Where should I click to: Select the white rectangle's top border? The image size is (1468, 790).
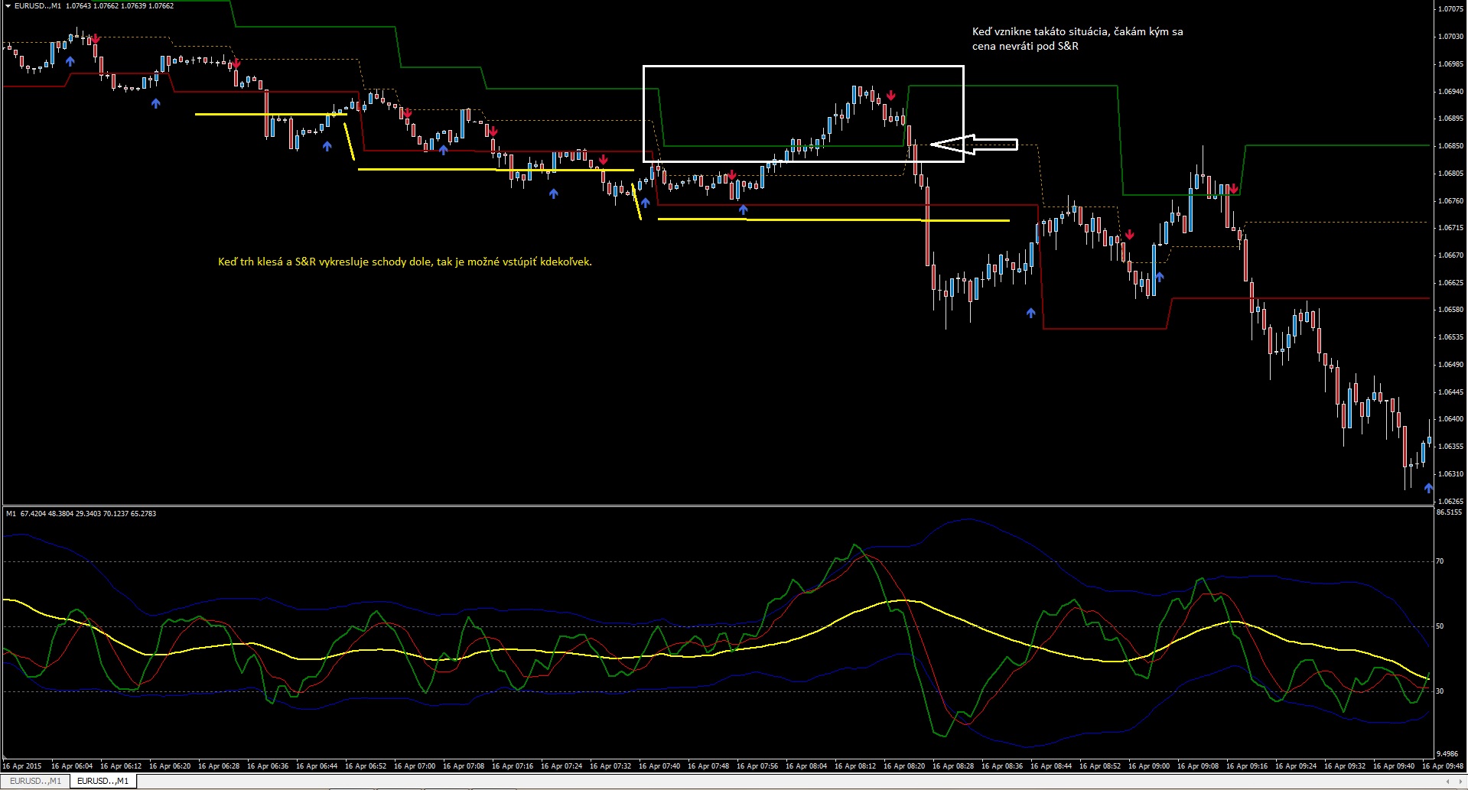pos(803,67)
